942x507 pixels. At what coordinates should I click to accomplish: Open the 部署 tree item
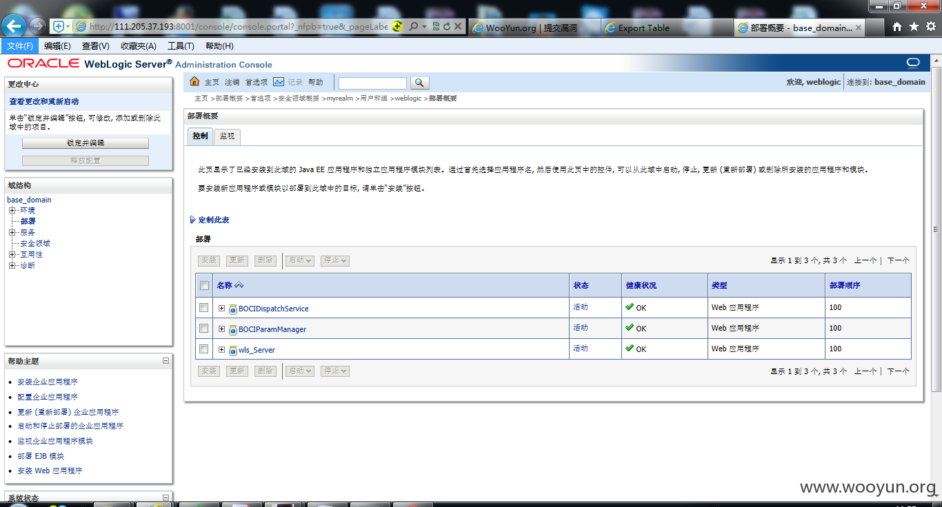pos(28,221)
